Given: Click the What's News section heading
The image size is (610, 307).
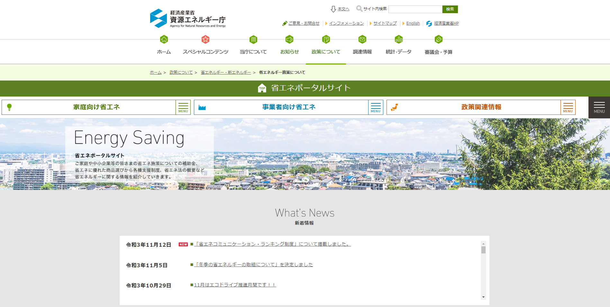Looking at the screenshot, I should [305, 213].
